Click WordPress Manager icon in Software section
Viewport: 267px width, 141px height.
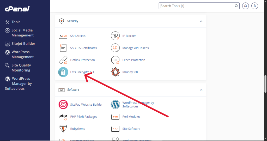coord(115,105)
